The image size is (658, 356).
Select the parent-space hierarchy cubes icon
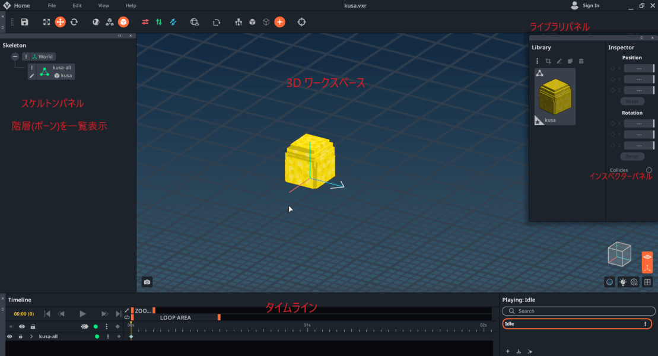(110, 23)
